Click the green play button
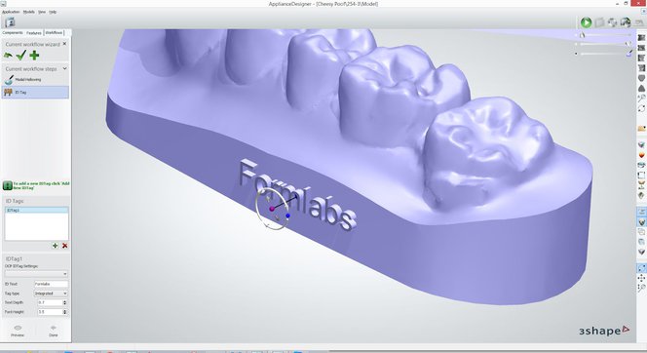 click(x=586, y=22)
